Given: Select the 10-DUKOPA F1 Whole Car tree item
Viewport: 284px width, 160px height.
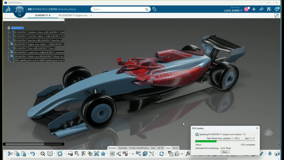Looking at the screenshot, I should [x=39, y=56].
